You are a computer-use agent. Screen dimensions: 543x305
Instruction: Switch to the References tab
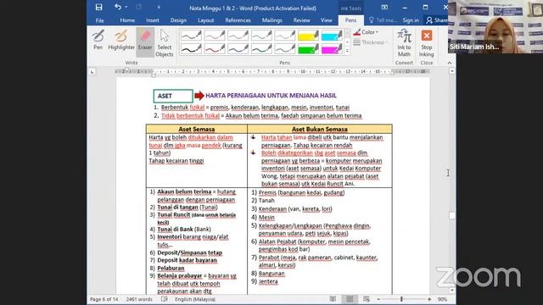[x=238, y=20]
